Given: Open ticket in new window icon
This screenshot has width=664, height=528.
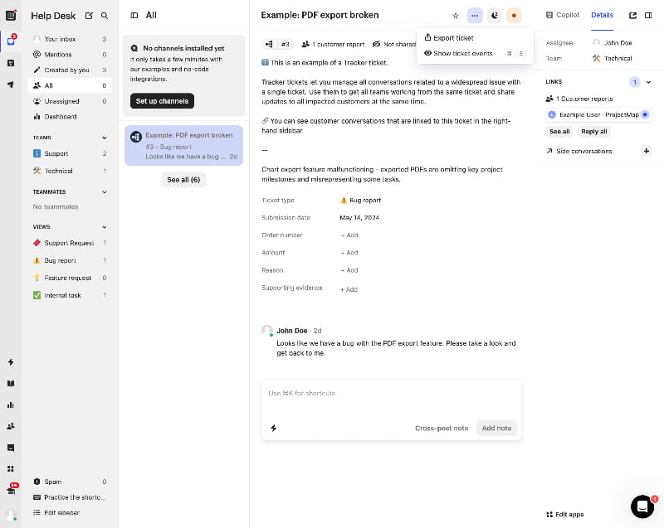Looking at the screenshot, I should click(x=632, y=15).
